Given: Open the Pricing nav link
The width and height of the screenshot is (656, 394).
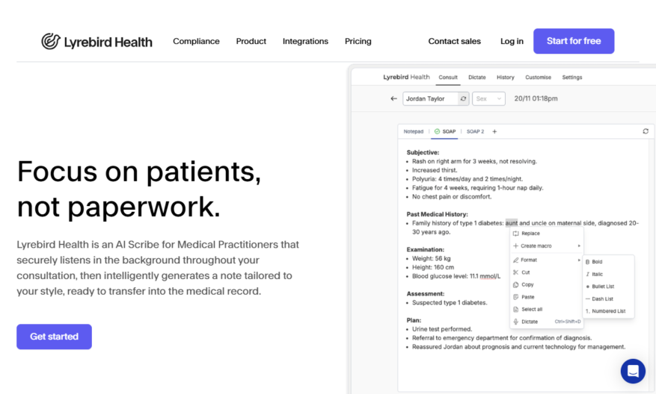Looking at the screenshot, I should tap(358, 41).
